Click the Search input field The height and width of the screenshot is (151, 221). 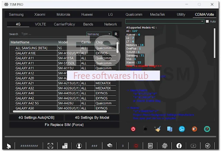pyautogui.click(x=52, y=34)
